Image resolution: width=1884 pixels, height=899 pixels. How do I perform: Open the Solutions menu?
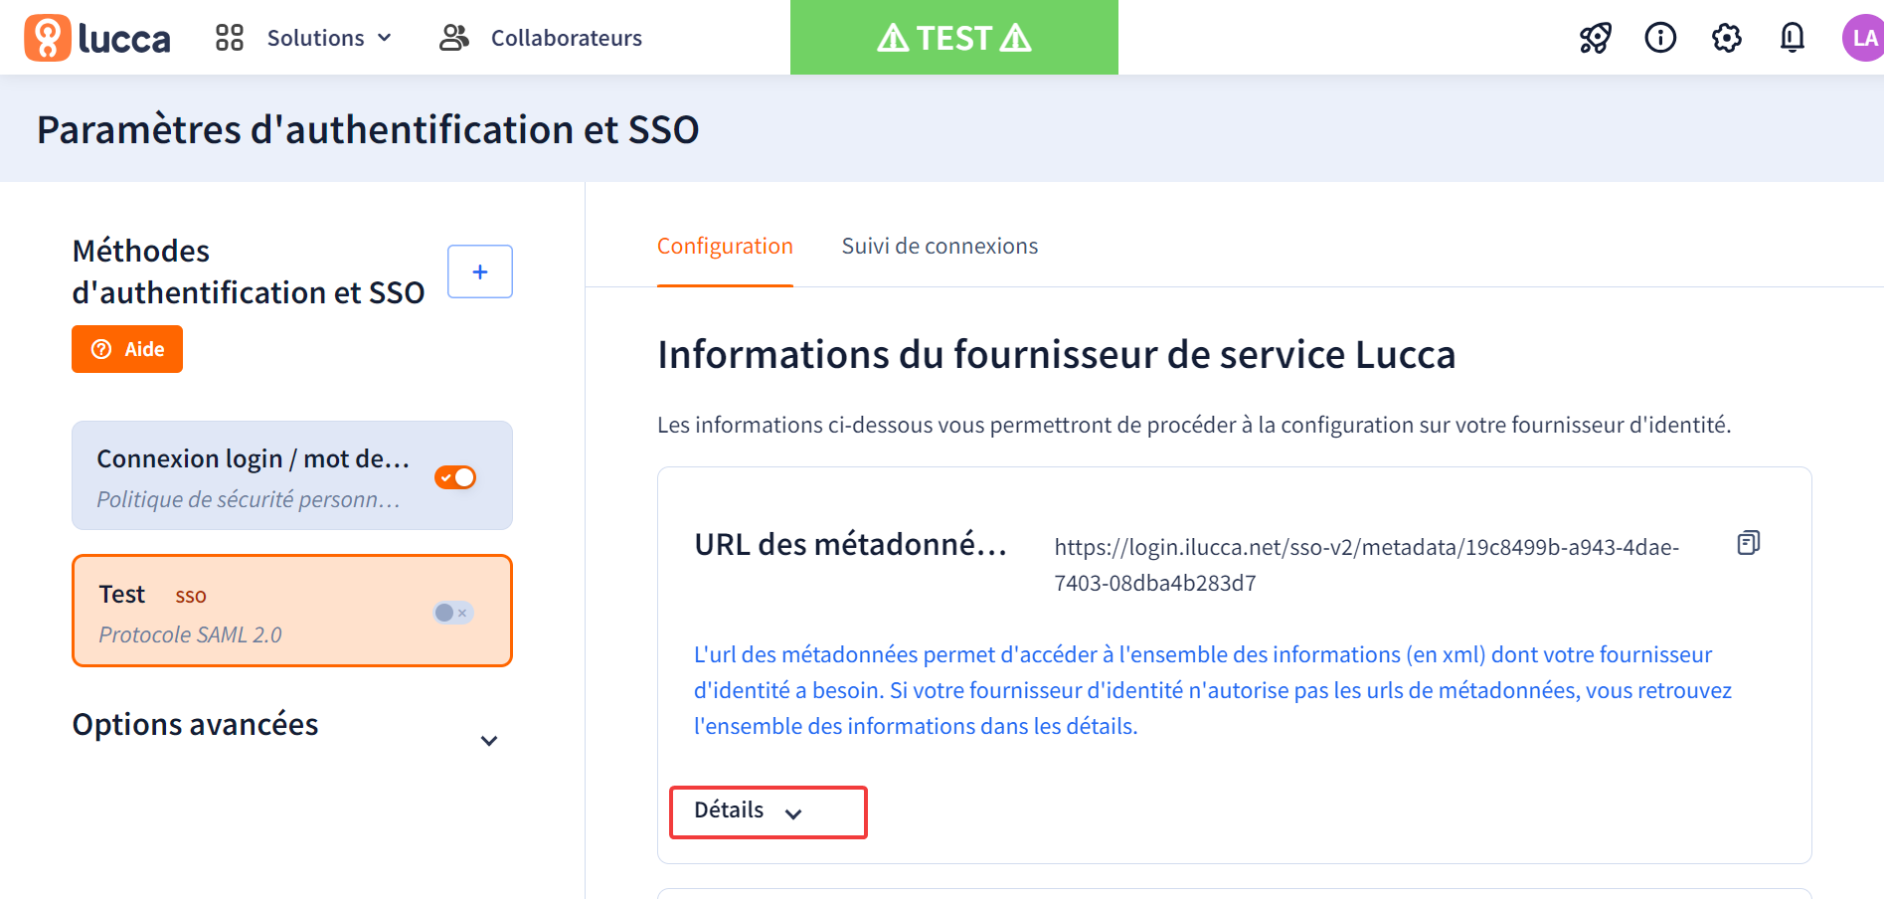315,38
